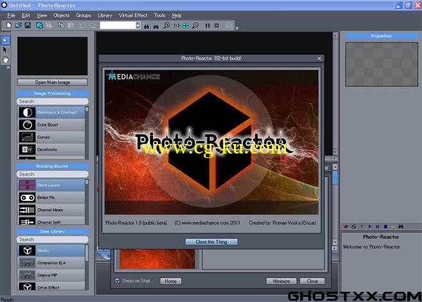Select the boxed arrow selection tool
The width and height of the screenshot is (422, 302).
tap(5, 40)
